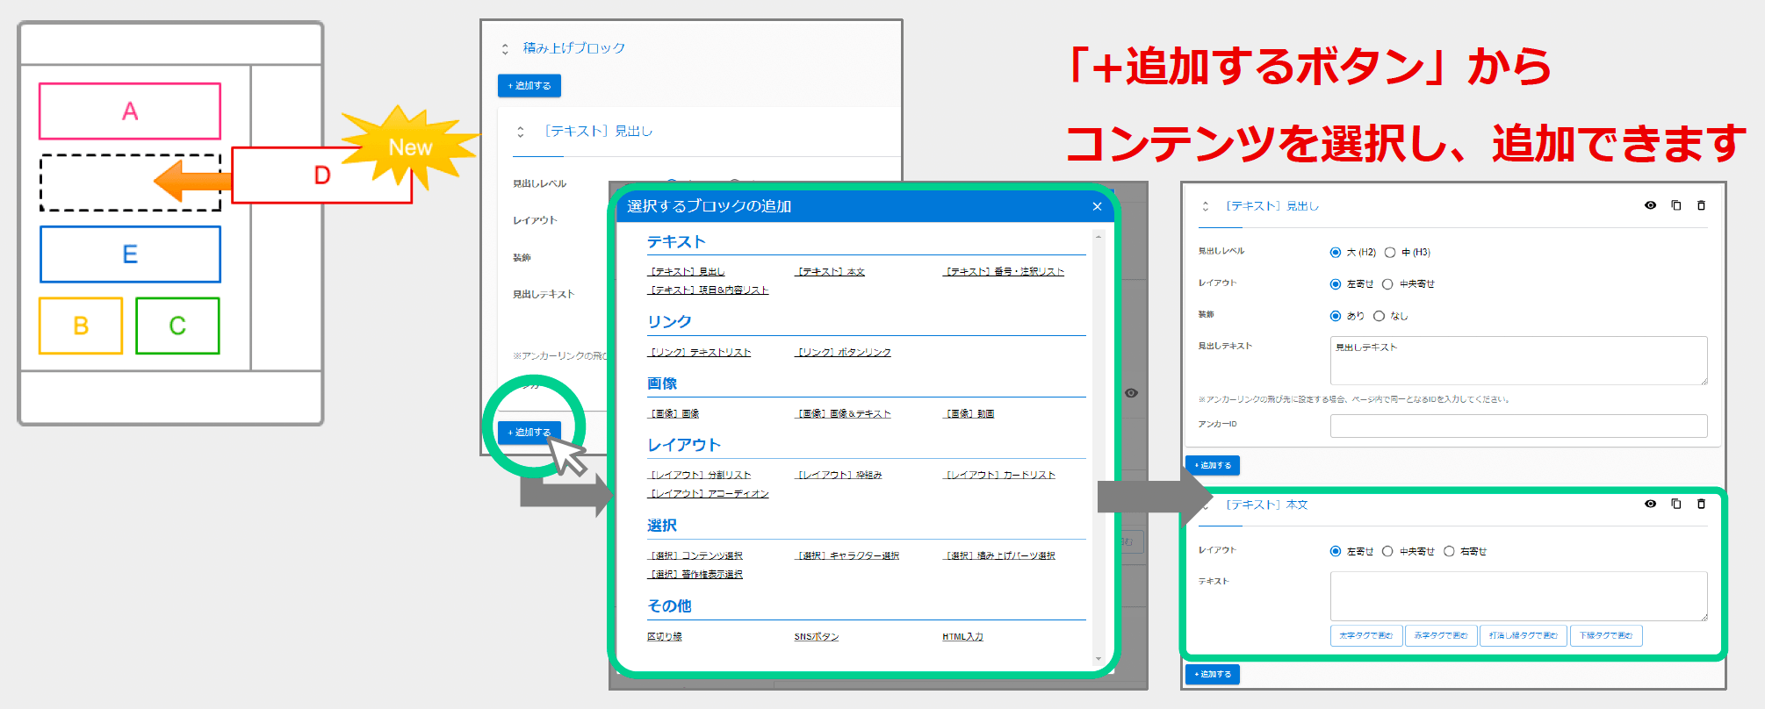Click the [テキスト]本文 block title on right
Viewport: 1765px width, 709px height.
point(1267,505)
